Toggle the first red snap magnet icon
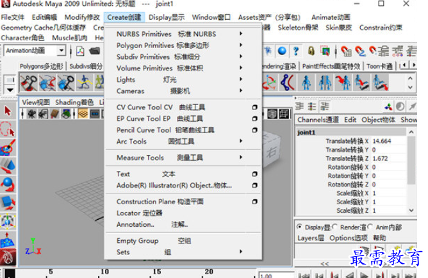Screen dimensions: 428x278 coord(346,51)
